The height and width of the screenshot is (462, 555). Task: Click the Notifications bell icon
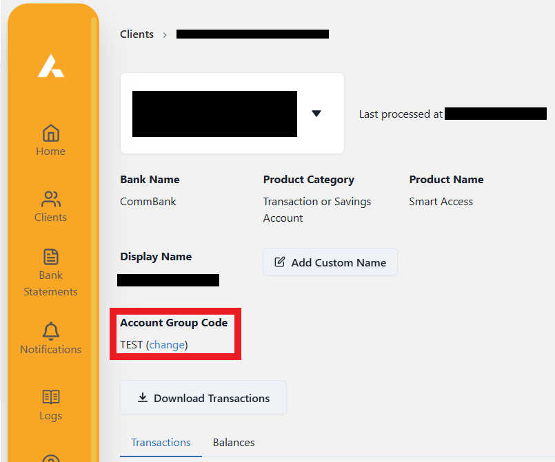point(51,330)
